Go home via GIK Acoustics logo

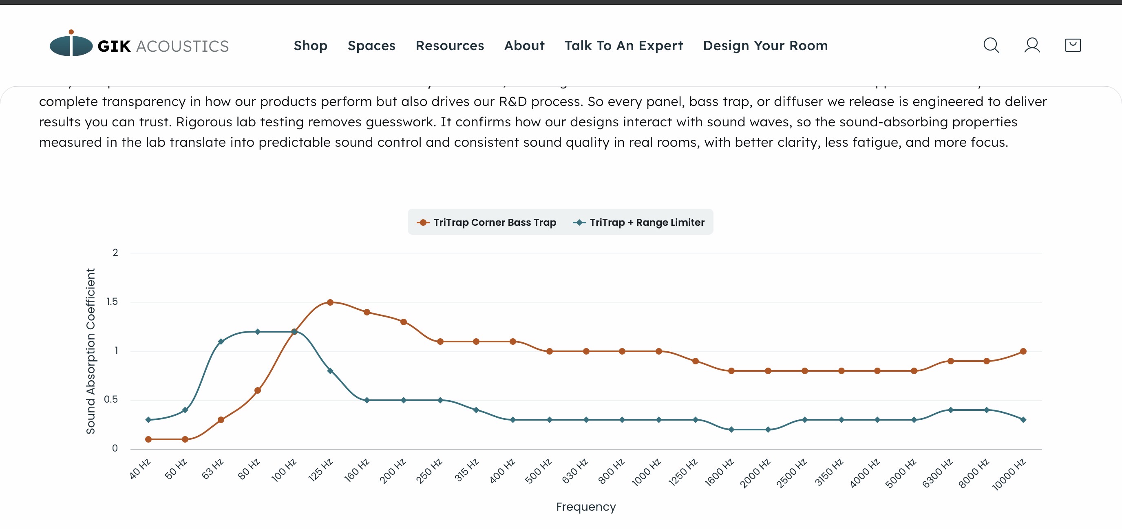pos(139,44)
